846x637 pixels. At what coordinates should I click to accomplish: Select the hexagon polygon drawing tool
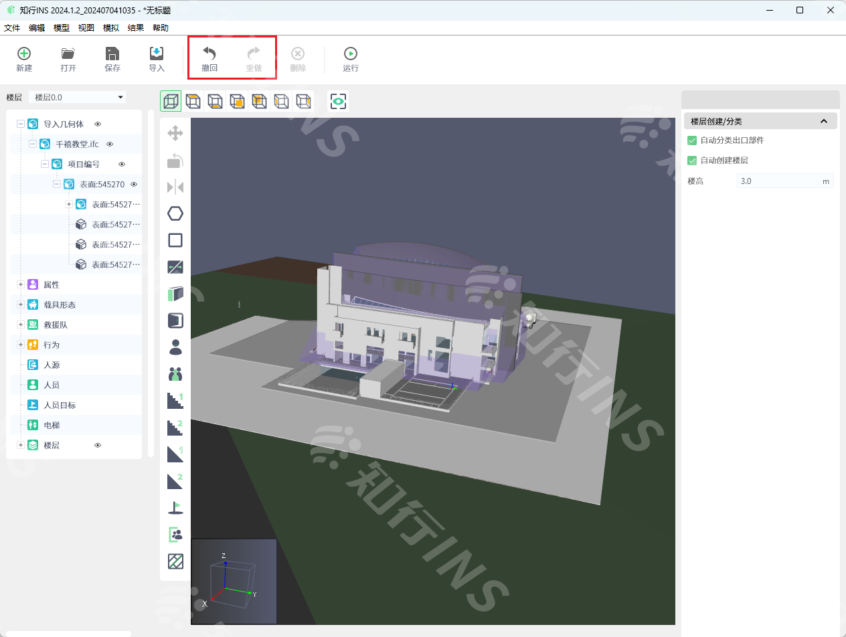[x=175, y=213]
